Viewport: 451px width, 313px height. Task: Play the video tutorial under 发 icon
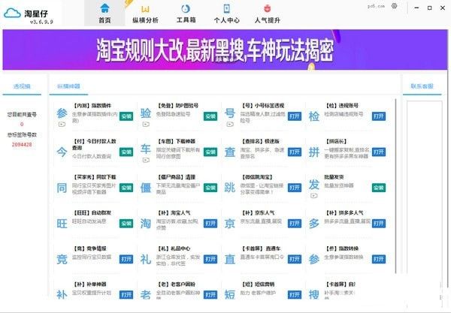tap(313, 196)
